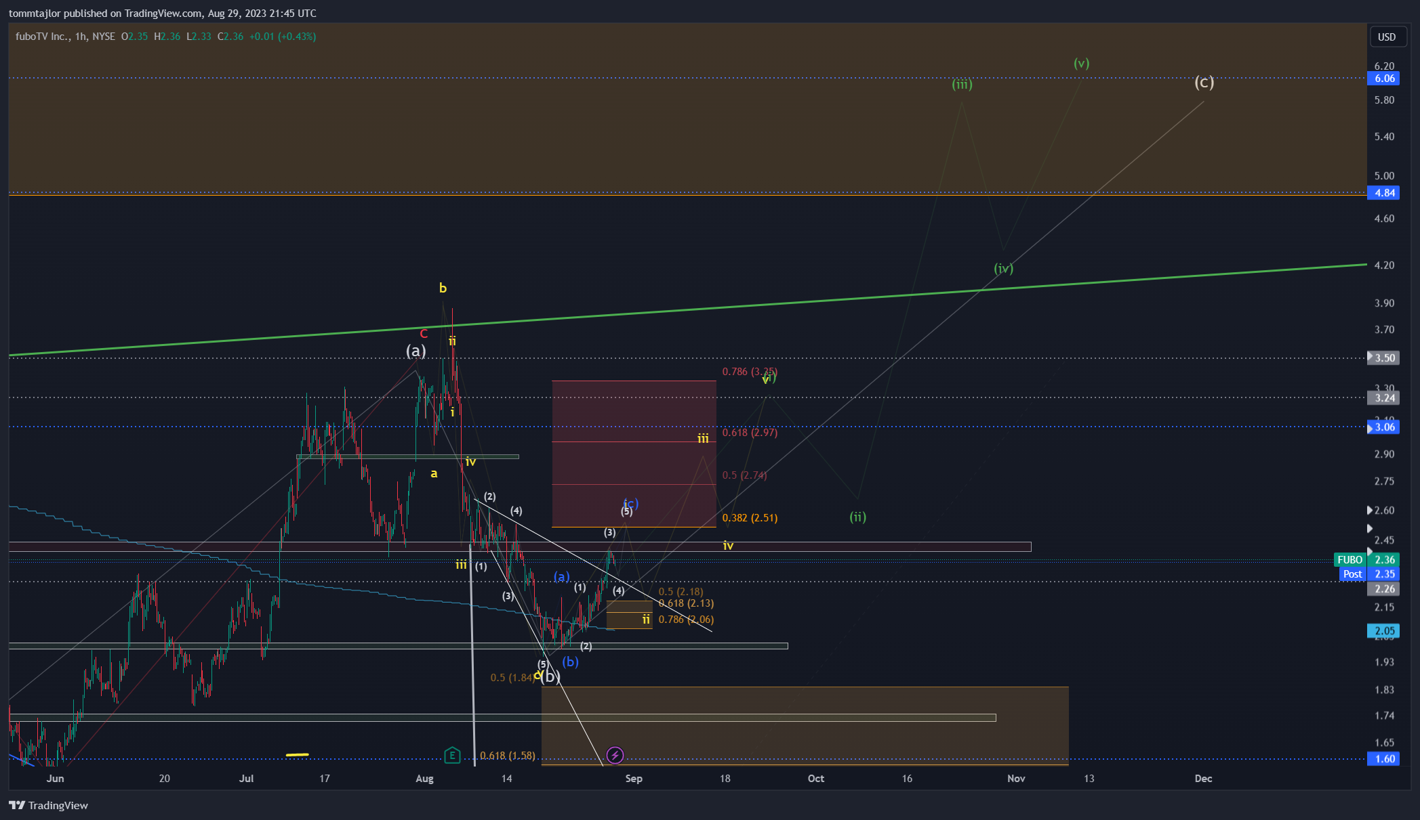Click the large white (b) wave label
This screenshot has height=820, width=1420.
550,676
